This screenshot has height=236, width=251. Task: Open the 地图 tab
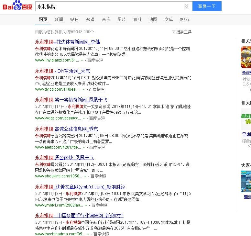[153, 19]
